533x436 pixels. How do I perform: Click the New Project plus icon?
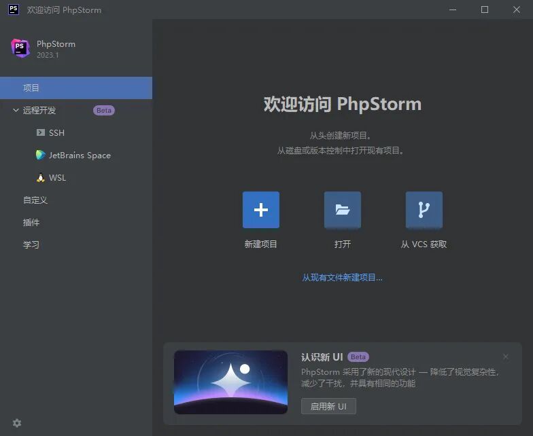(261, 209)
